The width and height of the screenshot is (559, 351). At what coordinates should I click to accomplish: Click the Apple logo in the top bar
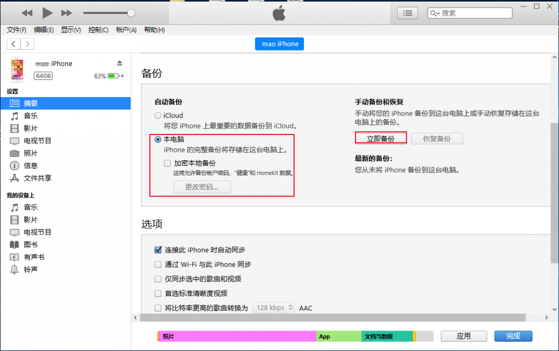point(279,13)
